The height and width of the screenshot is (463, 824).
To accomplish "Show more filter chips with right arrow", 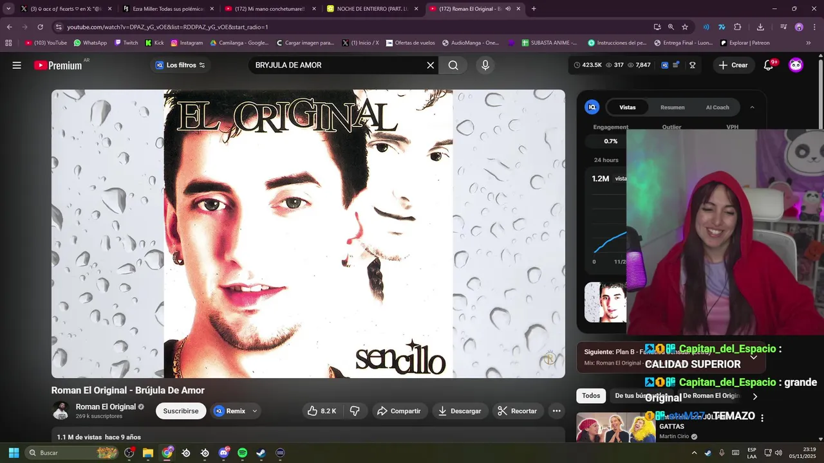I will (x=755, y=396).
